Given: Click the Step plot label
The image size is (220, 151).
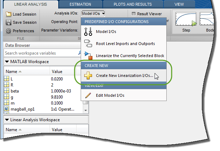Looking at the screenshot, I should click(x=186, y=30).
